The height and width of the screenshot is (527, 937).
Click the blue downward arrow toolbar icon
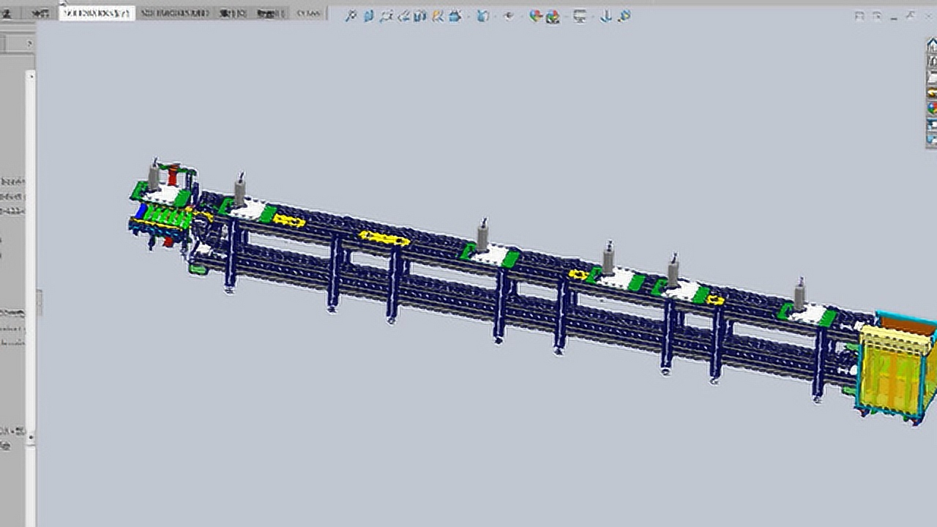point(606,15)
